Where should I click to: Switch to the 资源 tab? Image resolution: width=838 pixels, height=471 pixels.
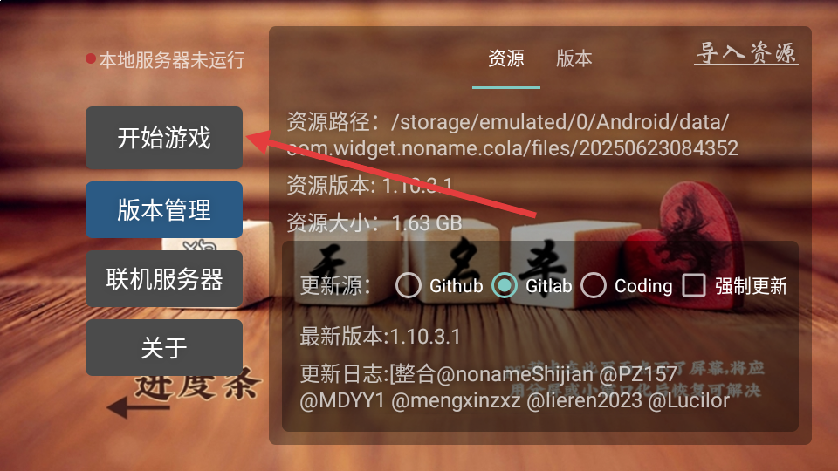coord(506,58)
